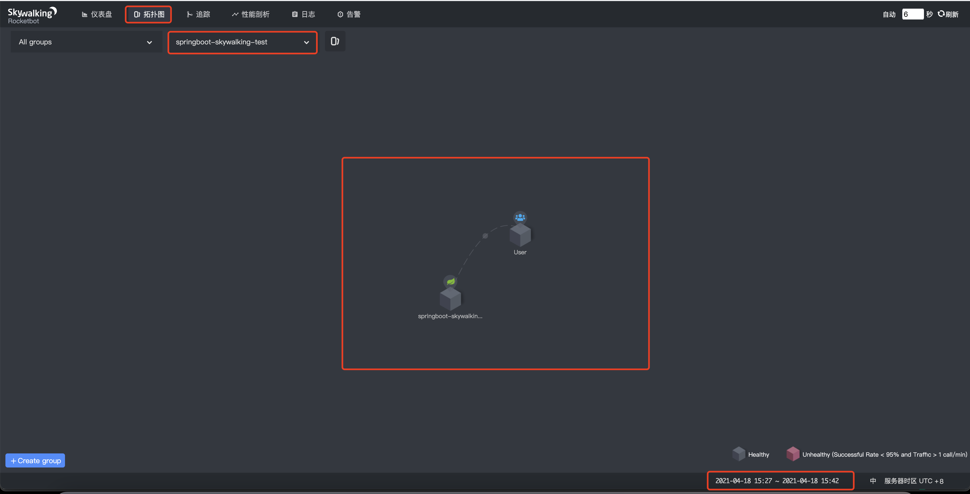Click the blue users group icon
The image size is (970, 494).
pos(520,218)
